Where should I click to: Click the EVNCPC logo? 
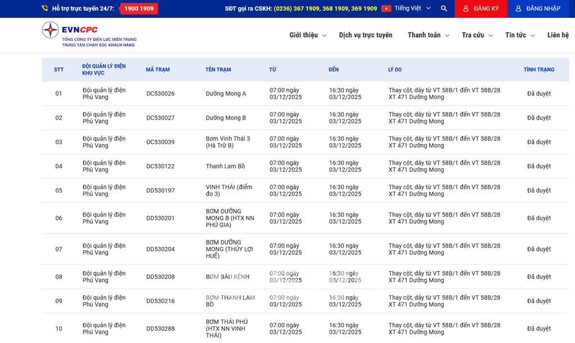[89, 34]
